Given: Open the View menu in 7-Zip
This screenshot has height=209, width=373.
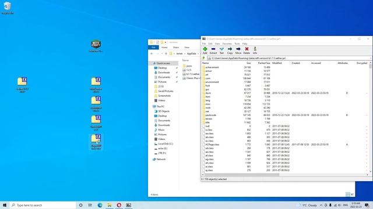Looking at the screenshot, I should [217, 44].
